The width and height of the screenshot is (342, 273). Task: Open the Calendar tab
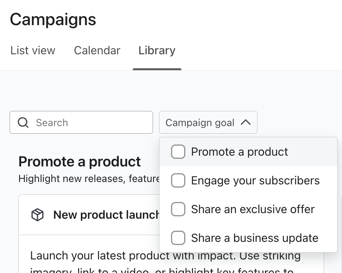pyautogui.click(x=97, y=51)
